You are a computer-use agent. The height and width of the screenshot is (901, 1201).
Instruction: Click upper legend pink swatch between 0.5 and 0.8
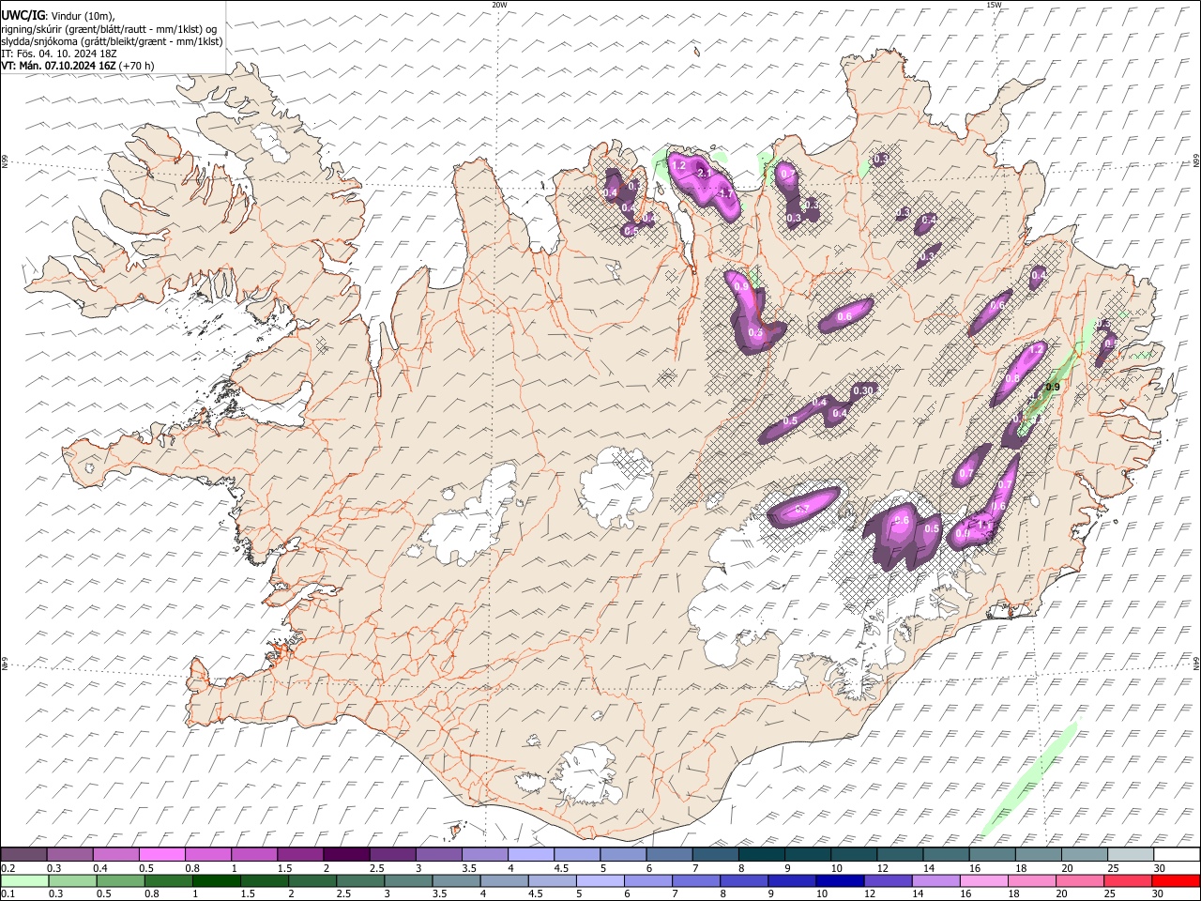coord(161,854)
